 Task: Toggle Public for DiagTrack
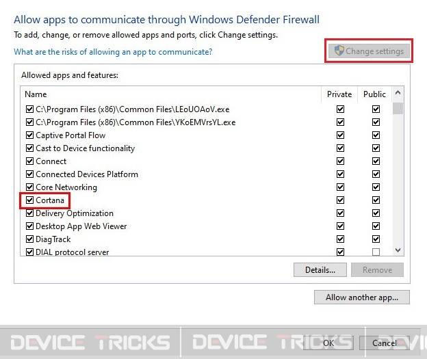point(376,239)
